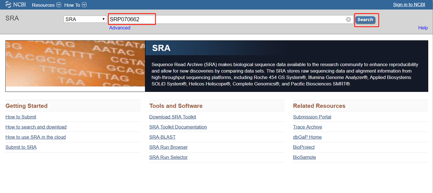Open the Trace Archive link
433x193 pixels.
(x=307, y=127)
